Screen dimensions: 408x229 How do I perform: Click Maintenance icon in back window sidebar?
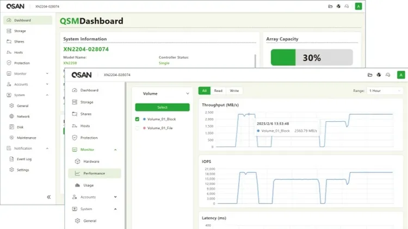point(12,138)
